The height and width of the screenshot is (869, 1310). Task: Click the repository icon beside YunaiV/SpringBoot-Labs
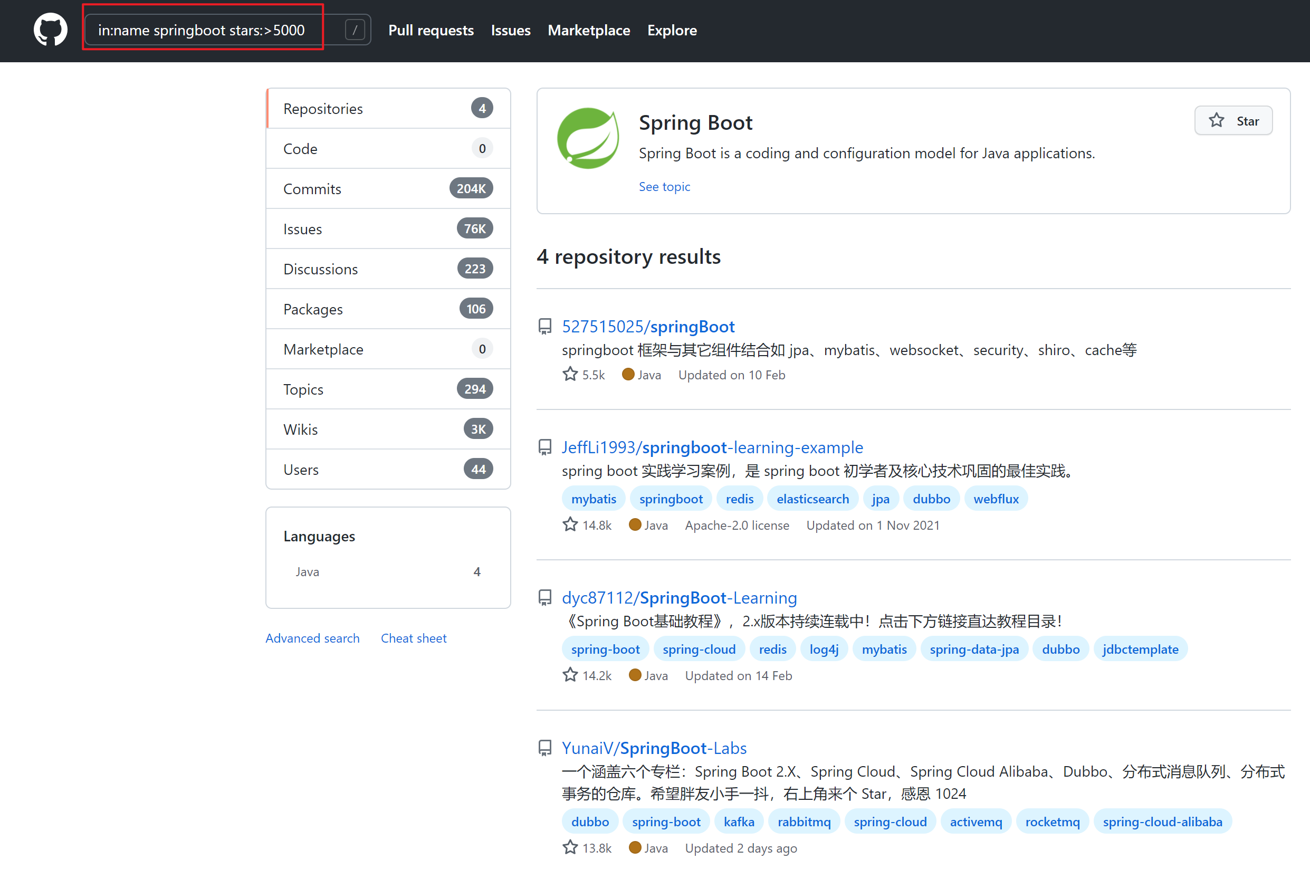pyautogui.click(x=544, y=748)
